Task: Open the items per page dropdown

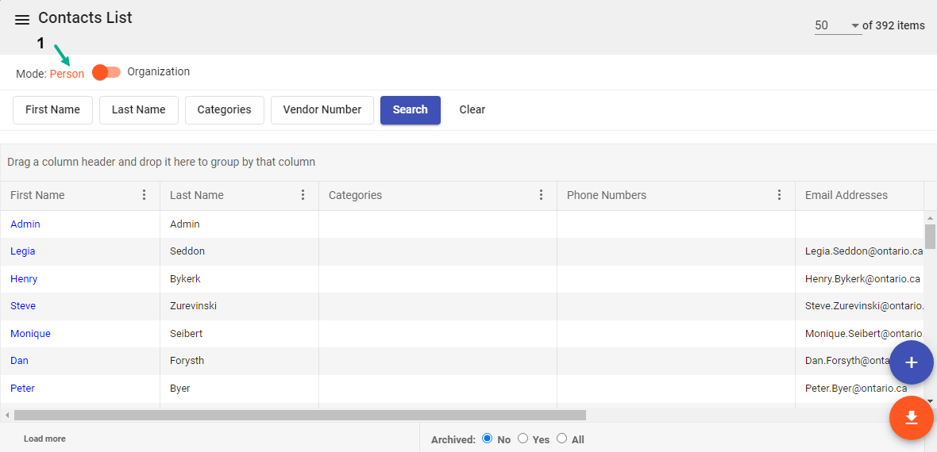Action: [837, 25]
